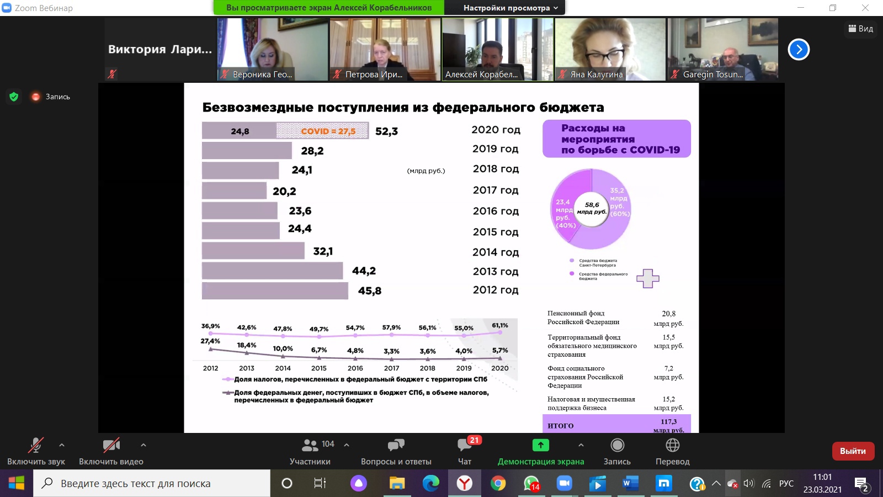Click the green Share Screen icon

click(540, 445)
